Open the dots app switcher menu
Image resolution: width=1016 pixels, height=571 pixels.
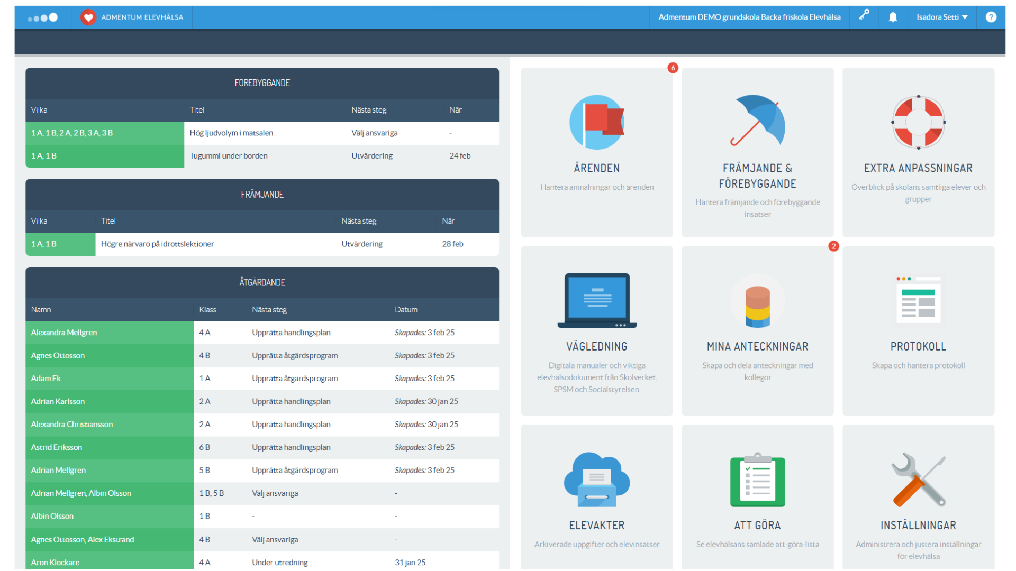[42, 17]
